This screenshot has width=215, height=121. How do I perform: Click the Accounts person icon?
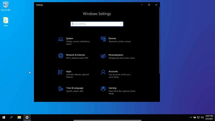pos(103,72)
